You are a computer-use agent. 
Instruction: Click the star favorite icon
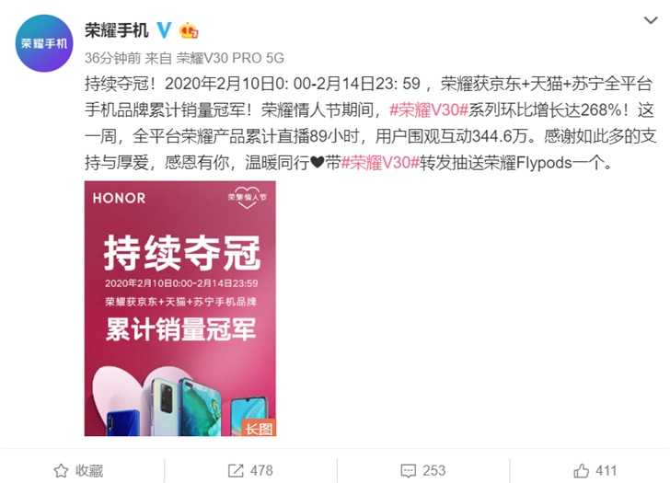pos(61,471)
